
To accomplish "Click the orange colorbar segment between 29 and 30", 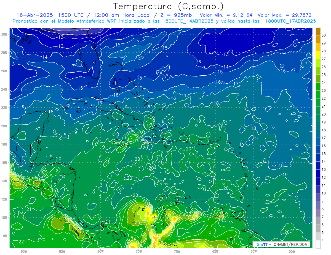I will [318, 39].
